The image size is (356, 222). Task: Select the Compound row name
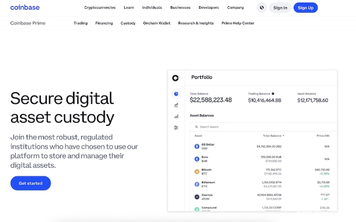(x=209, y=208)
